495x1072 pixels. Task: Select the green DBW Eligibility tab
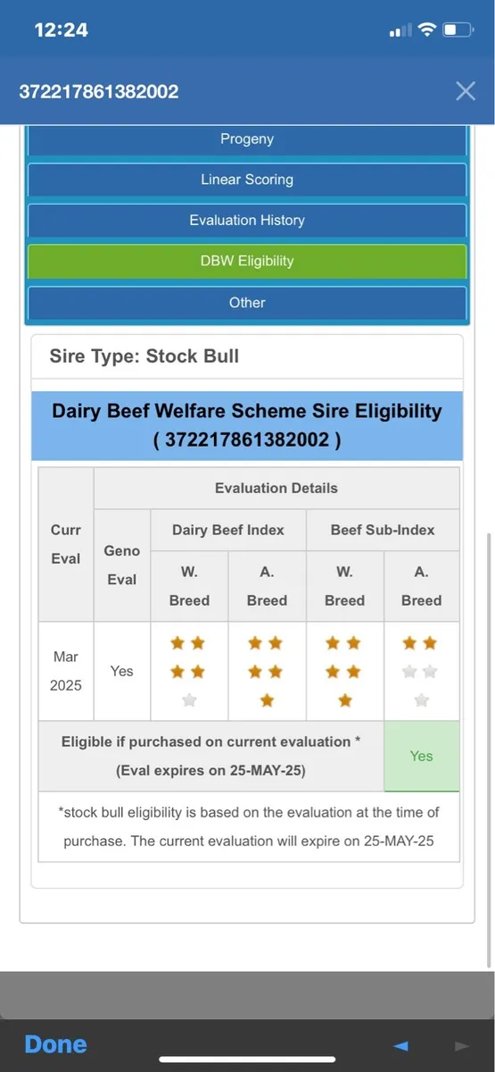(247, 262)
